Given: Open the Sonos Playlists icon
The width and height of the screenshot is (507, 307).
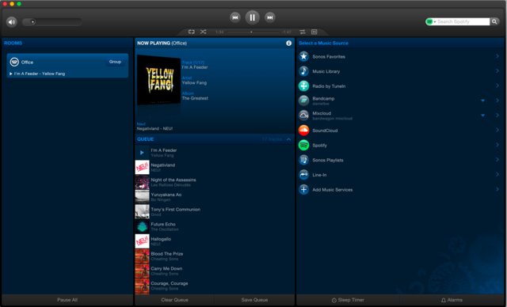Looking at the screenshot, I should 303,160.
